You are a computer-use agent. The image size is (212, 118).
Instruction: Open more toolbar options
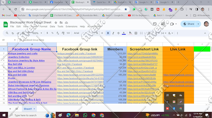177,33
